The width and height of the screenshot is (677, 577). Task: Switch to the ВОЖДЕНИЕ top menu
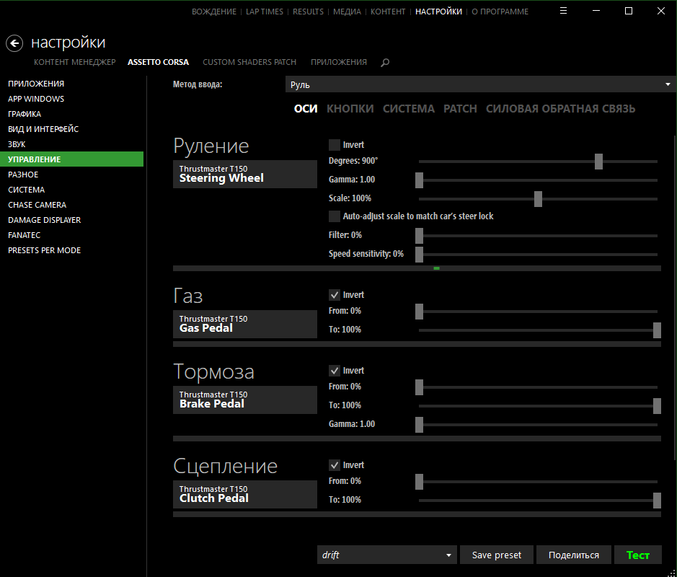(214, 12)
